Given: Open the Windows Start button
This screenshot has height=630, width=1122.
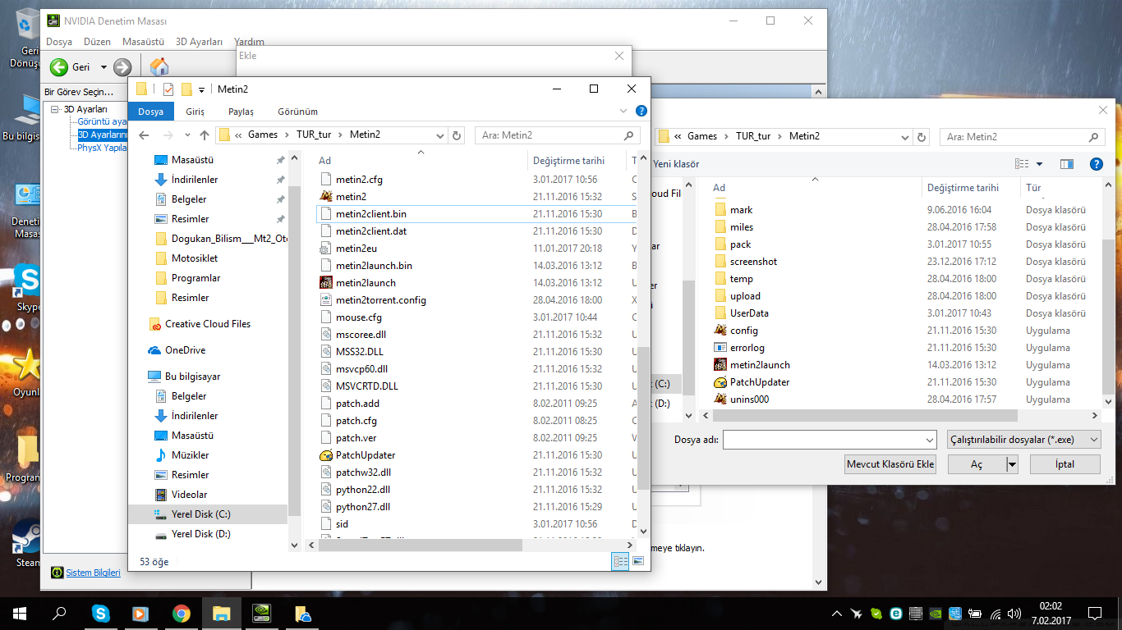Looking at the screenshot, I should (19, 613).
